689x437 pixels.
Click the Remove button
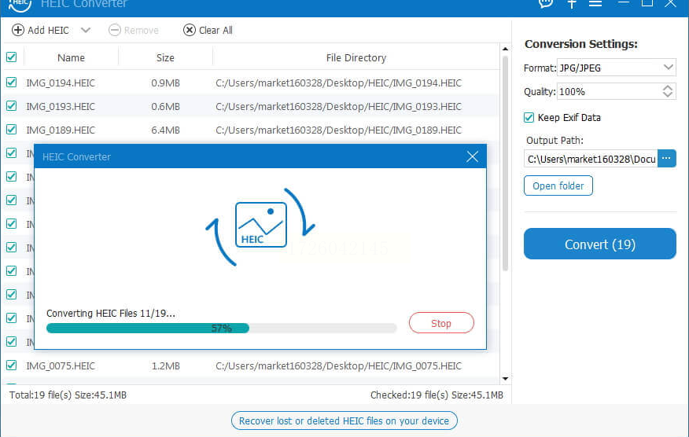[x=134, y=30]
